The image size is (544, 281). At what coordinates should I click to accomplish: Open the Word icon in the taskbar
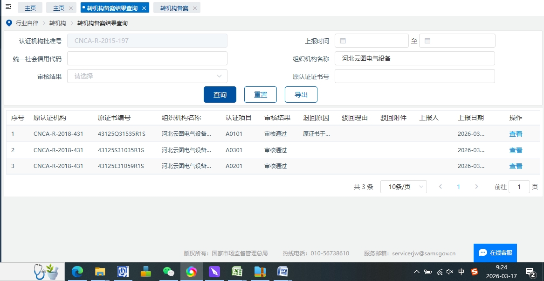[282, 272]
